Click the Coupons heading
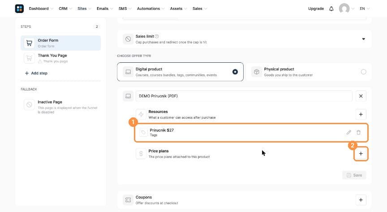The image size is (387, 212). (144, 197)
